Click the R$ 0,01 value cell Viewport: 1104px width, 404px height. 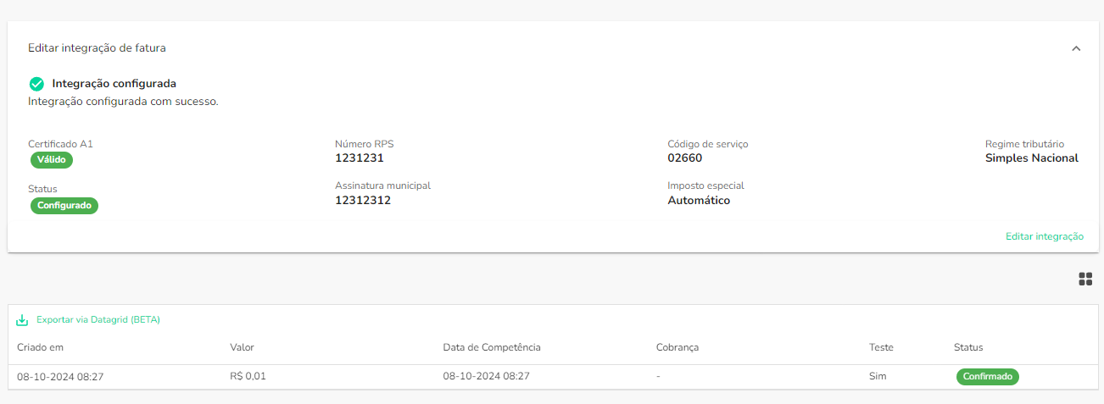248,377
